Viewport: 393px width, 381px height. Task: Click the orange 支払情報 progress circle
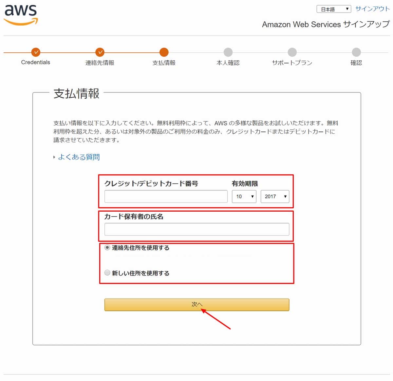pos(164,52)
